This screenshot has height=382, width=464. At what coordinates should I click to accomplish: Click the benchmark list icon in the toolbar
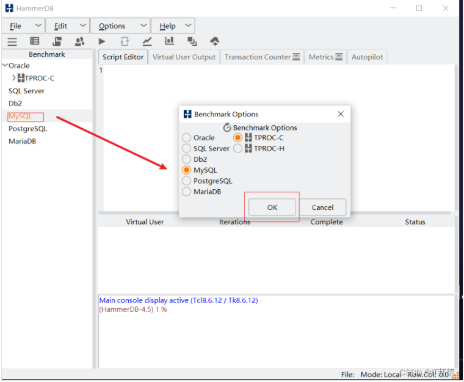tap(35, 41)
